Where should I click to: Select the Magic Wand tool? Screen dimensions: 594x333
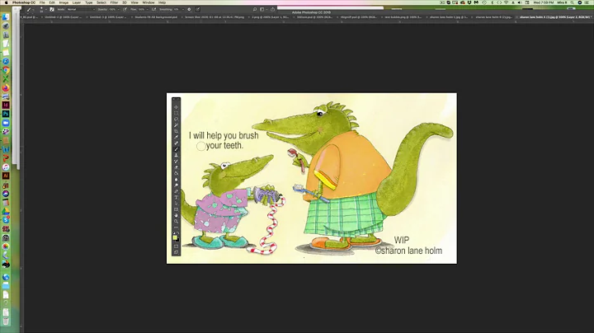coord(177,125)
